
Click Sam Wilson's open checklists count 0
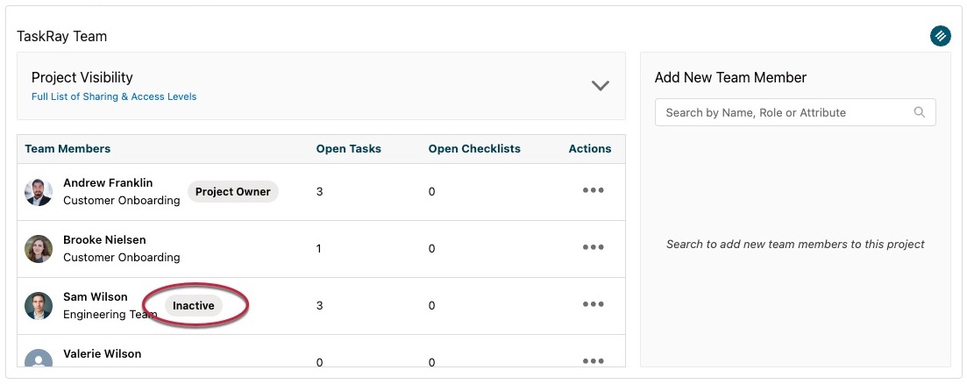pos(431,306)
